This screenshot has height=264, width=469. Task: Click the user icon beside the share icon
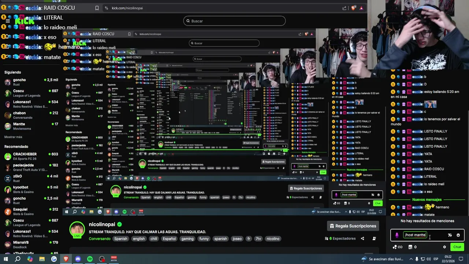(x=374, y=238)
